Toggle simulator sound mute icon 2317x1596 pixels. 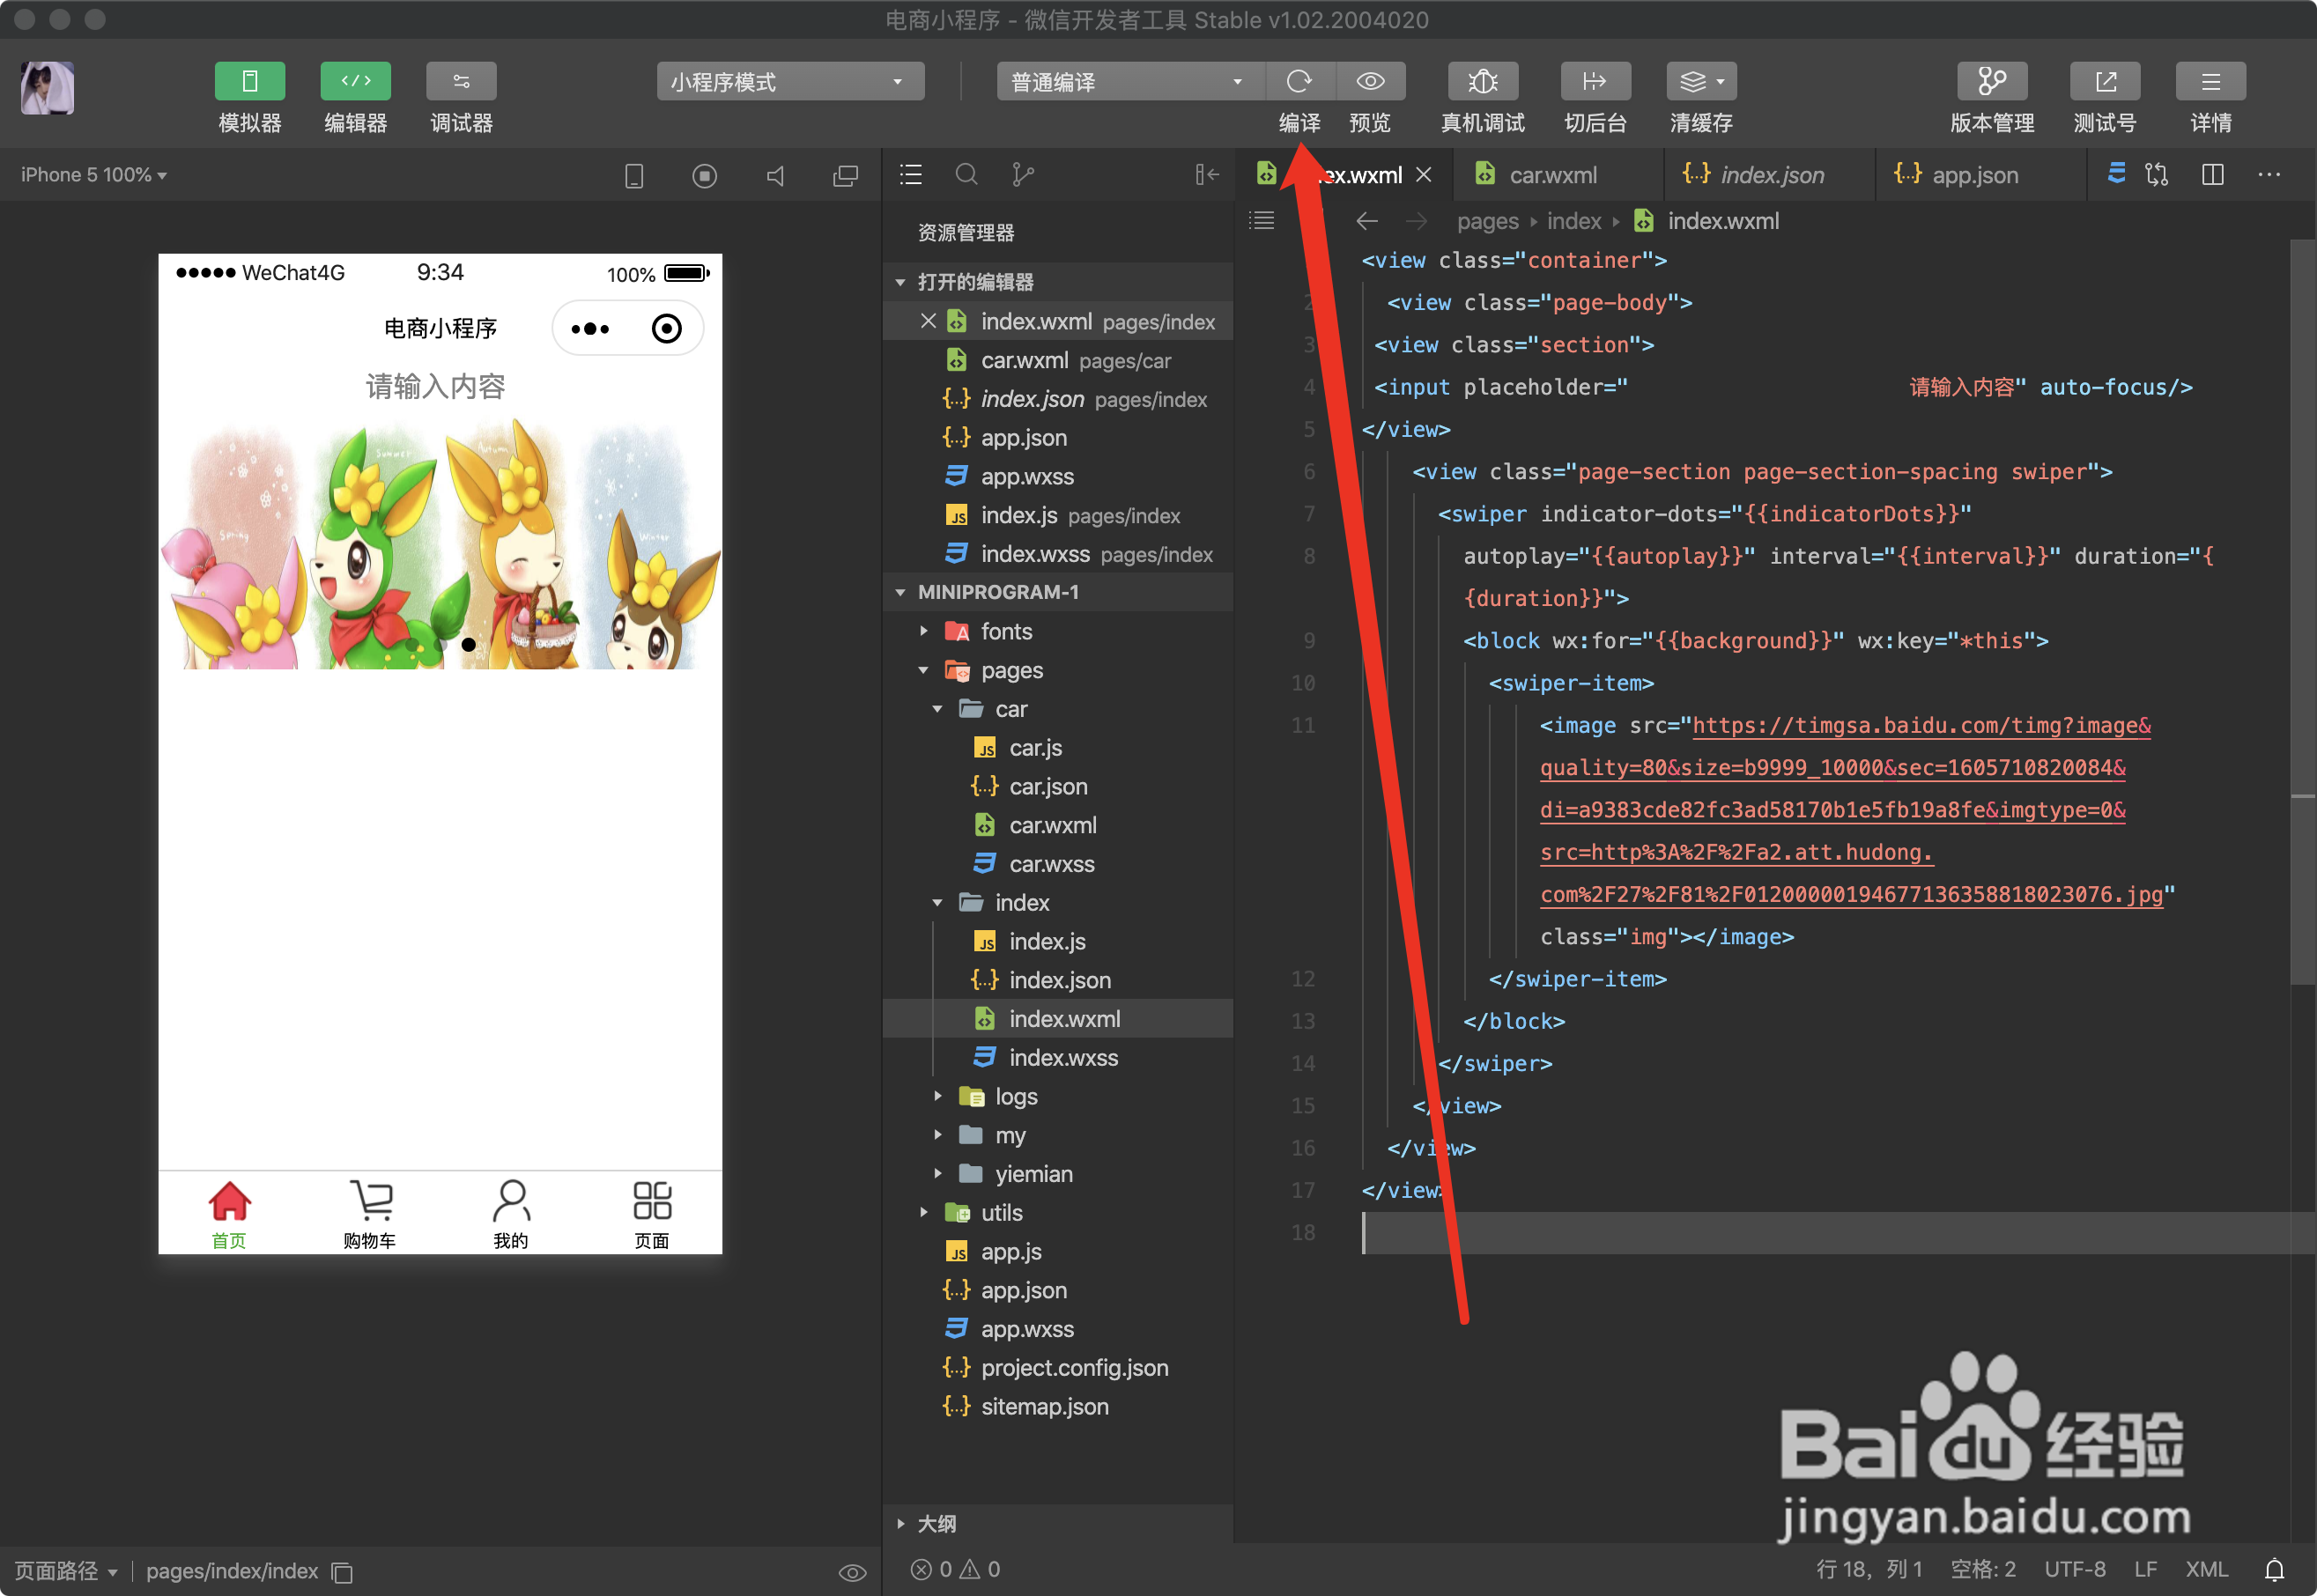[775, 176]
